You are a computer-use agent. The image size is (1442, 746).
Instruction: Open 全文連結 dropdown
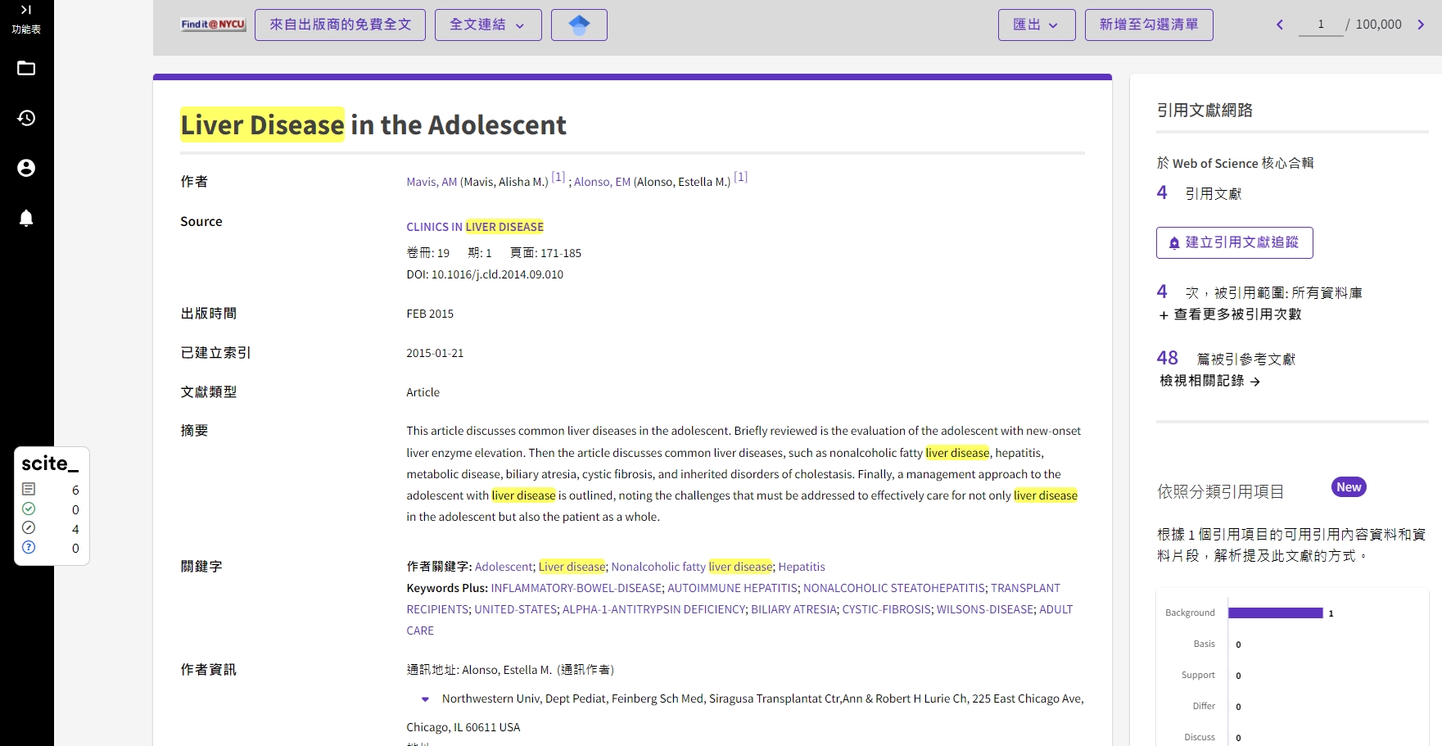[488, 25]
